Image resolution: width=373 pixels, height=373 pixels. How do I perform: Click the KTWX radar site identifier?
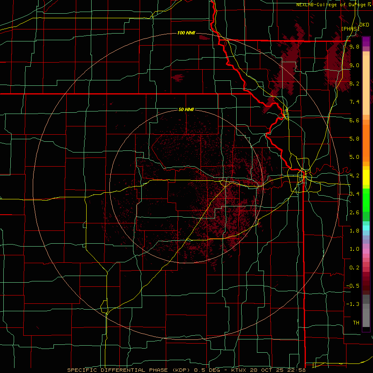[239, 370]
